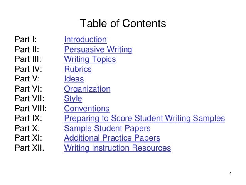Go to Sample Student Papers
This screenshot has width=246, height=185.
[x=107, y=128]
